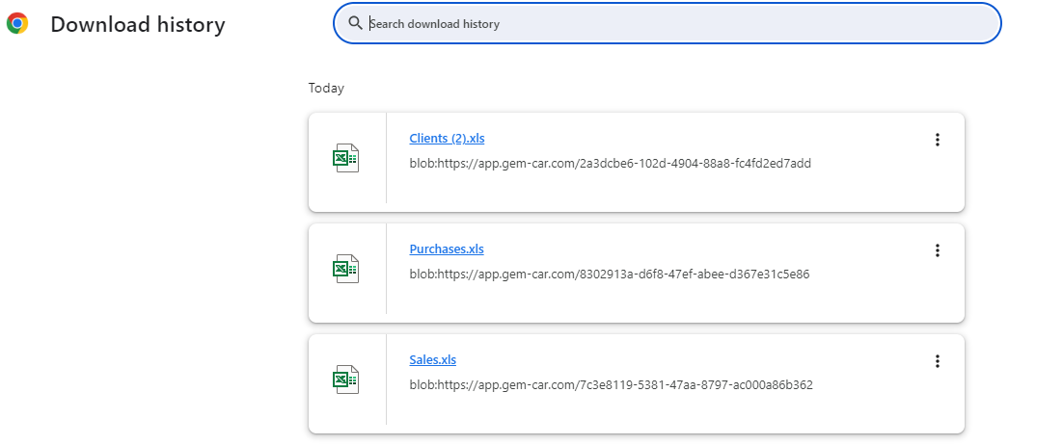Screen dimensions: 1063x445
Task: Open the Sales.xls file link
Action: coord(432,360)
